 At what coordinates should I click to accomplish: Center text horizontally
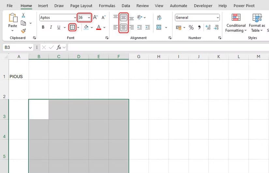coord(123,27)
